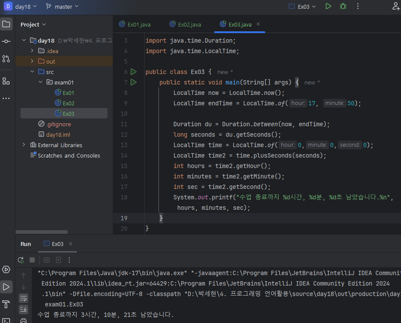This screenshot has width=401, height=323.
Task: Expand the .idea folder
Action: click(x=32, y=51)
